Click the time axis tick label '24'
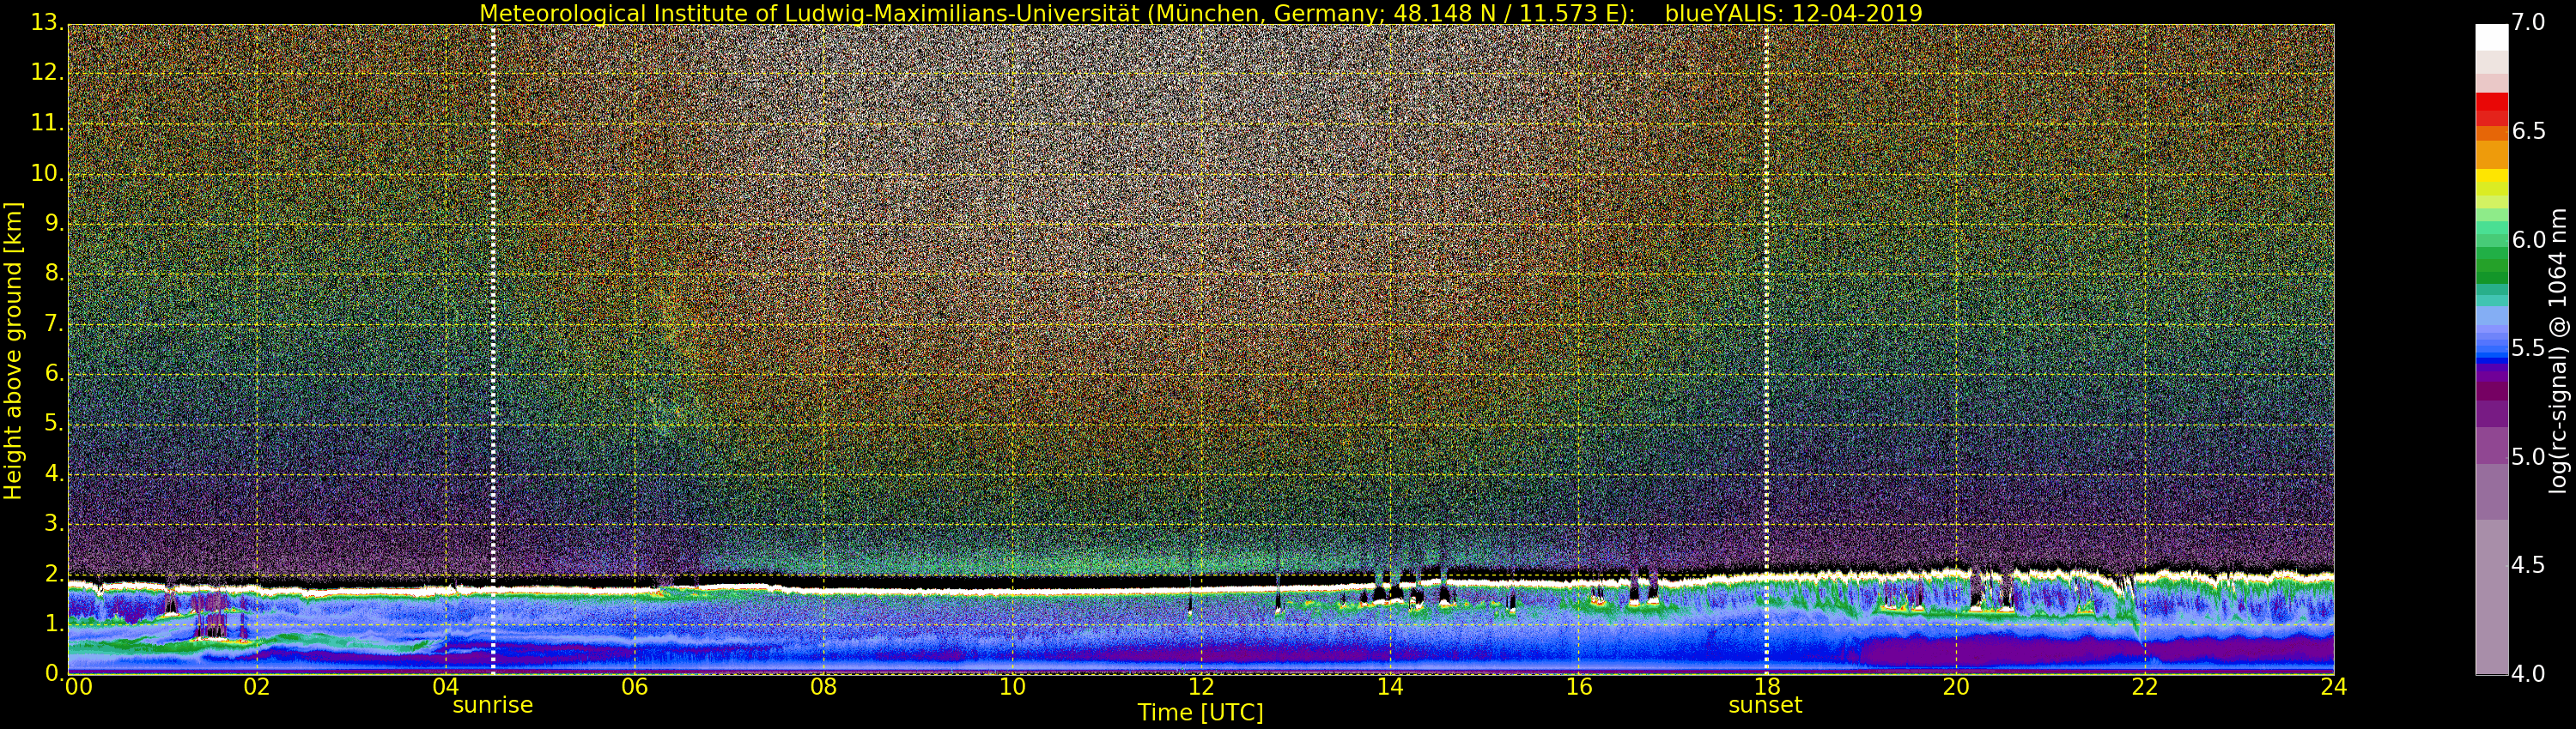This screenshot has height=729, width=2576. [x=2333, y=686]
